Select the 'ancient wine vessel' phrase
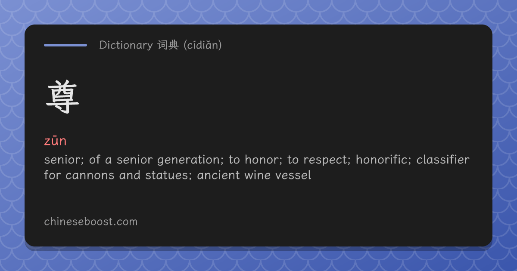This screenshot has width=517, height=271. (254, 176)
